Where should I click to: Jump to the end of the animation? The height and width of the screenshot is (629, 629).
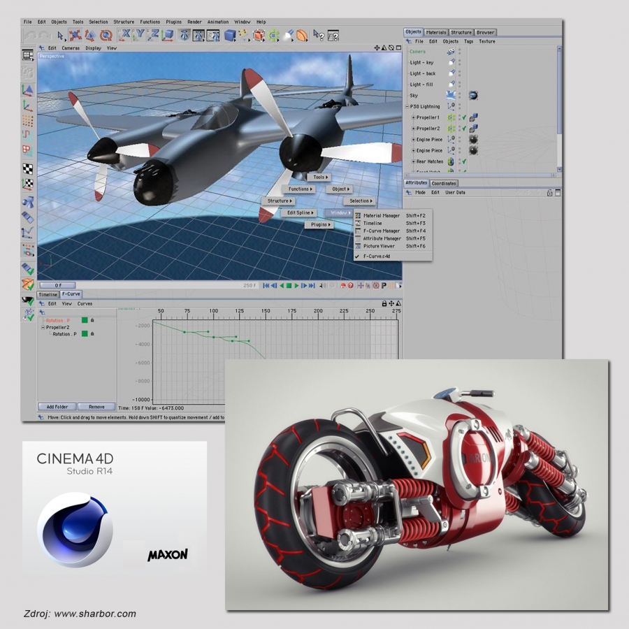[x=312, y=286]
